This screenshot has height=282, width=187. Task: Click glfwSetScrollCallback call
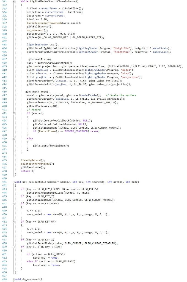(x=60, y=124)
